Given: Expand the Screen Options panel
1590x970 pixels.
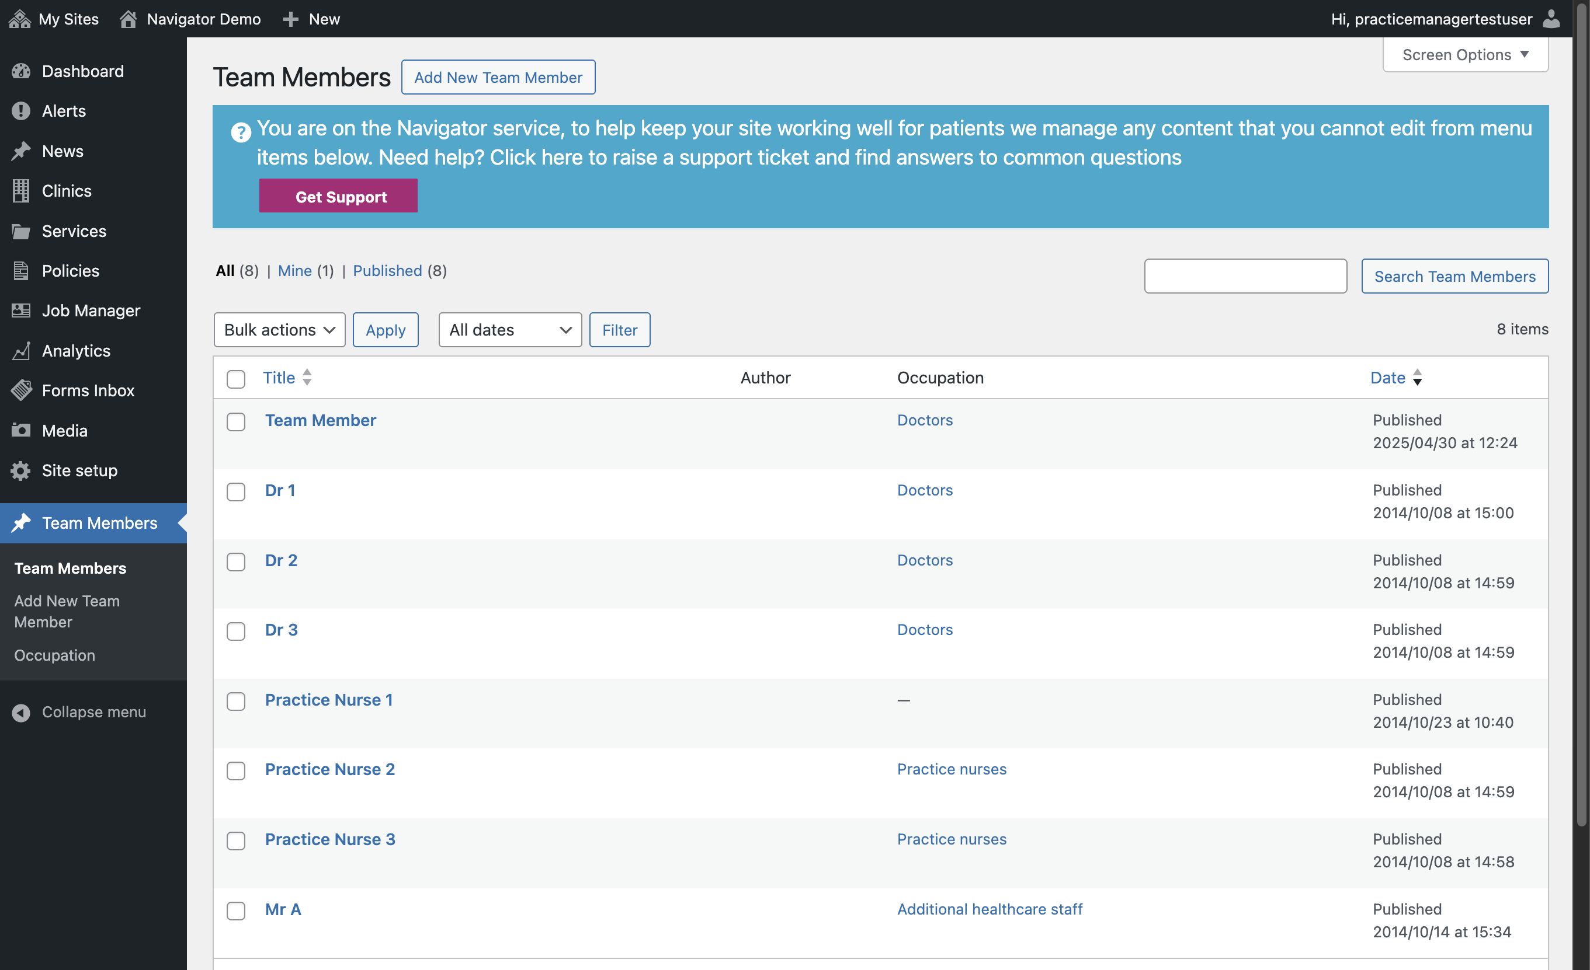Looking at the screenshot, I should pyautogui.click(x=1465, y=55).
